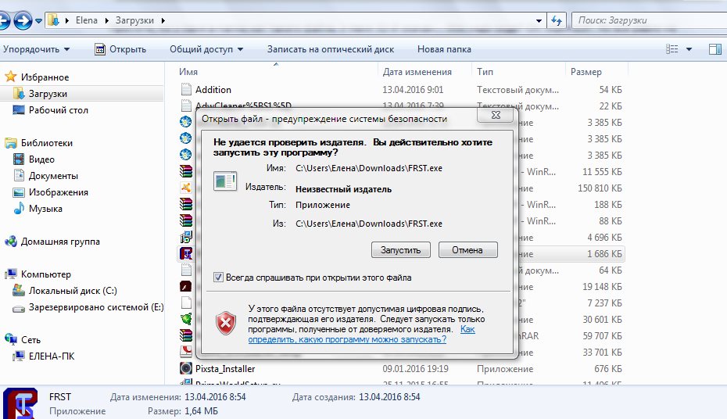
Task: Click the refresh button by the address bar
Action: click(557, 20)
